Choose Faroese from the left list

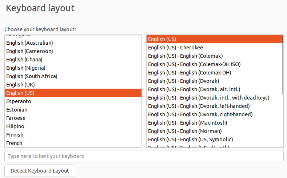click(x=16, y=118)
